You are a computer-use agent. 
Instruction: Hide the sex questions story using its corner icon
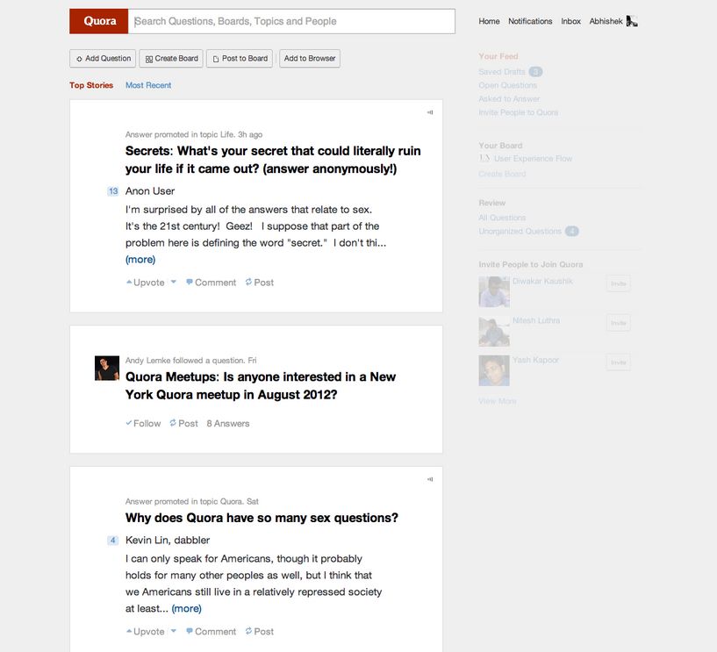430,480
